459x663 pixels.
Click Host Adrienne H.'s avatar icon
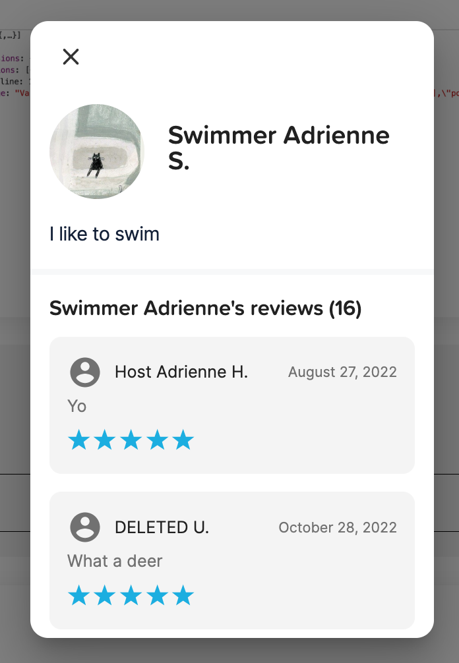click(x=86, y=372)
